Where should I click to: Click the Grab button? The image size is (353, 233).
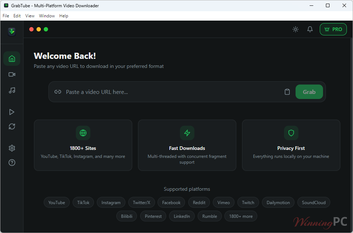[x=309, y=92]
